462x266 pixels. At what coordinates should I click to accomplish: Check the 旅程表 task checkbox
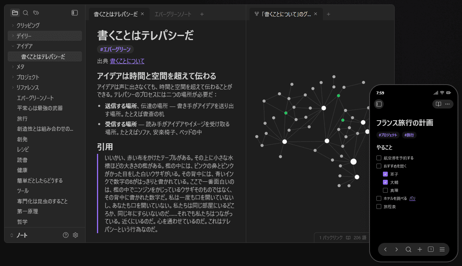click(x=379, y=206)
